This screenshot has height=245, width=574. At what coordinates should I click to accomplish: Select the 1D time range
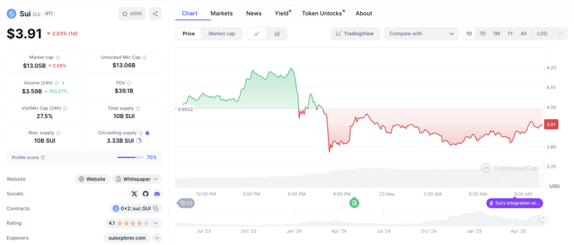click(x=469, y=34)
